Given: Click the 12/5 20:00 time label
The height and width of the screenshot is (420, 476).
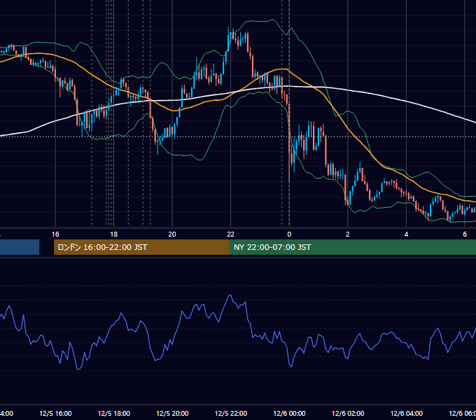Looking at the screenshot, I should (172, 413).
